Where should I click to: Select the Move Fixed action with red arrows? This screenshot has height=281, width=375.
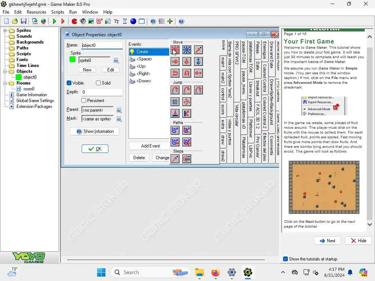(175, 50)
